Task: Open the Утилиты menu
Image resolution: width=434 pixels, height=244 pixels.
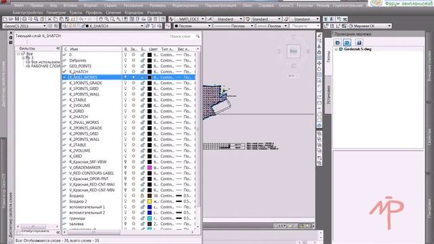Action: (154, 13)
